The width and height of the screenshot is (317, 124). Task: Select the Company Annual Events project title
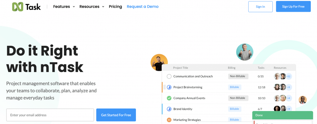coord(189,98)
